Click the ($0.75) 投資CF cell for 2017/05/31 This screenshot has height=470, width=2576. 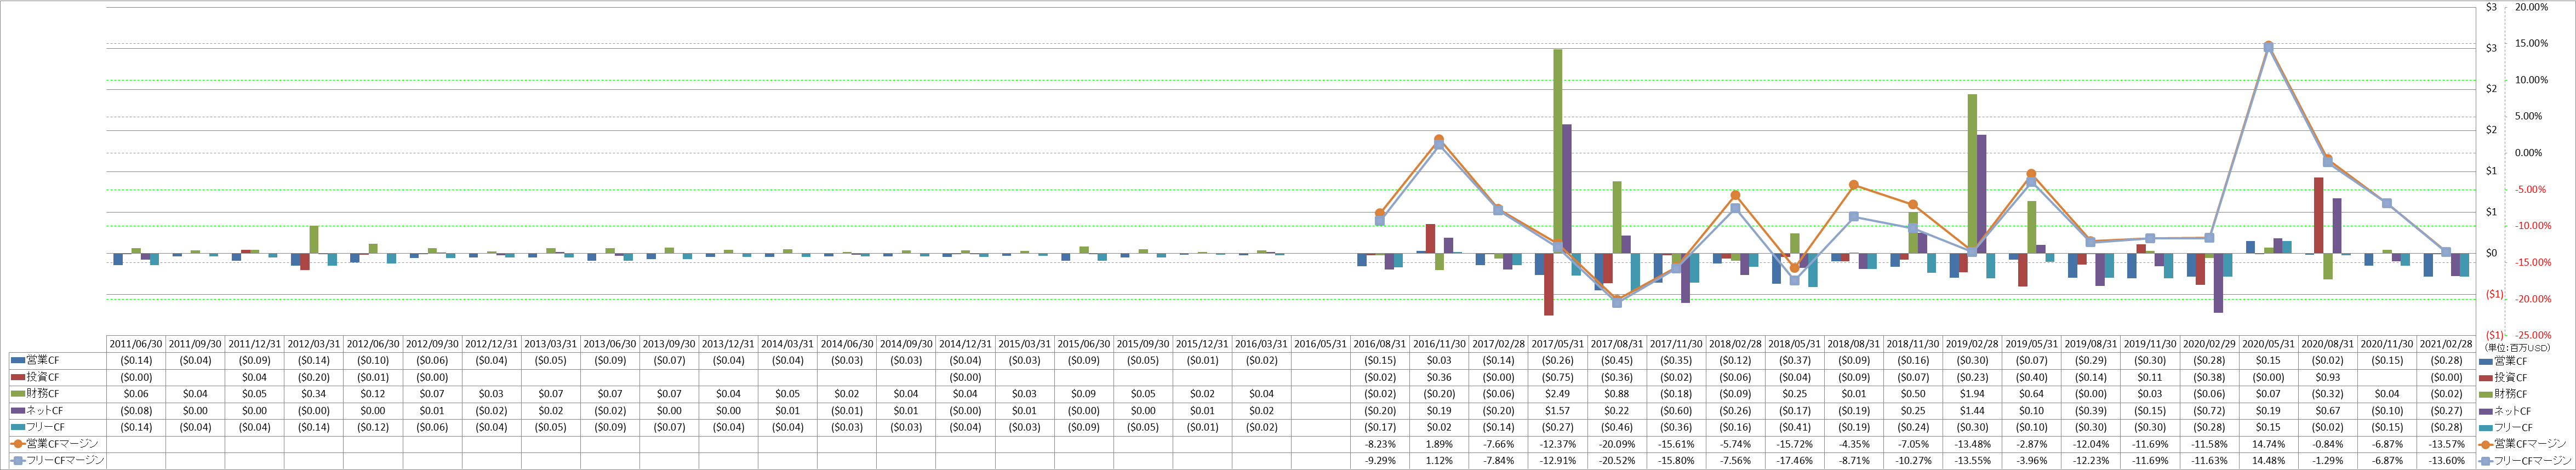(1558, 377)
